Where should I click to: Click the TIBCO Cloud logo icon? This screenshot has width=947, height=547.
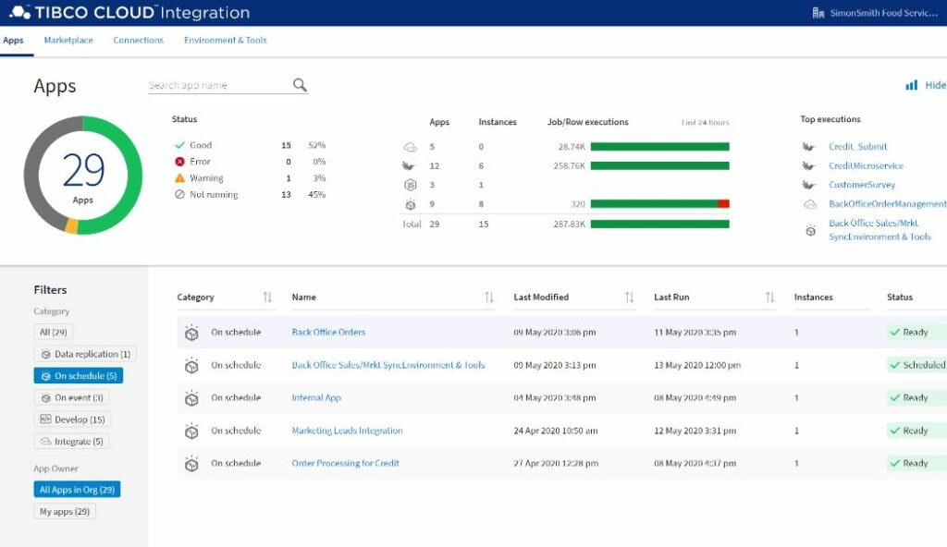coord(19,12)
